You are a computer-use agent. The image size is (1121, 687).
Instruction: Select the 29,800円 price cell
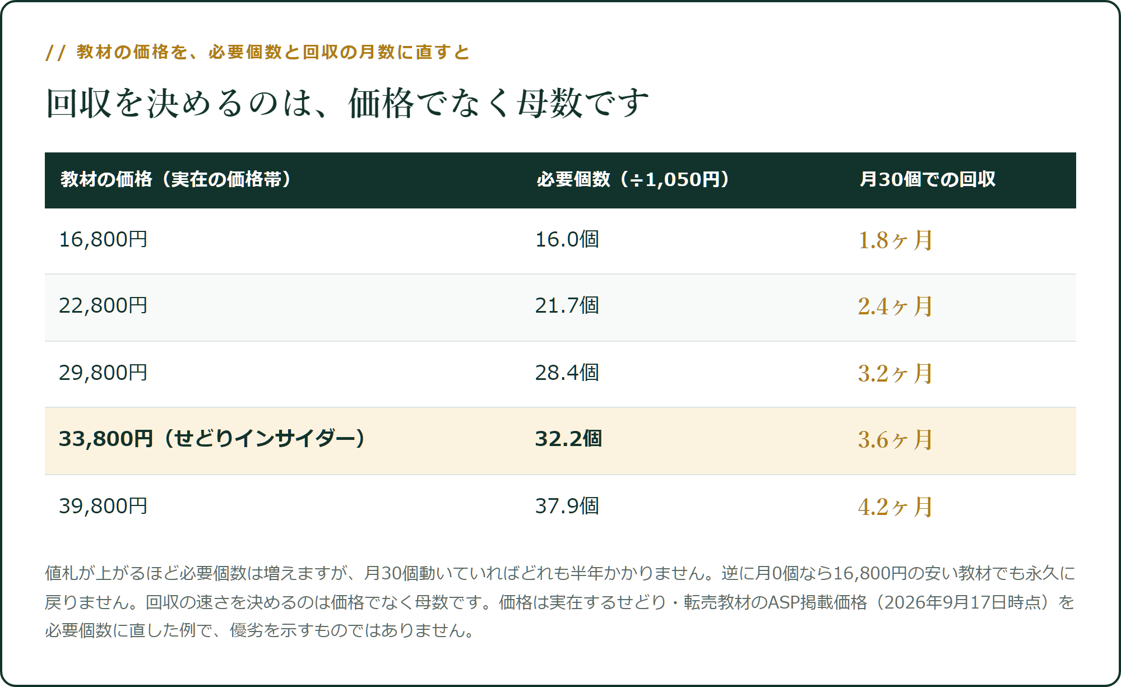click(103, 373)
